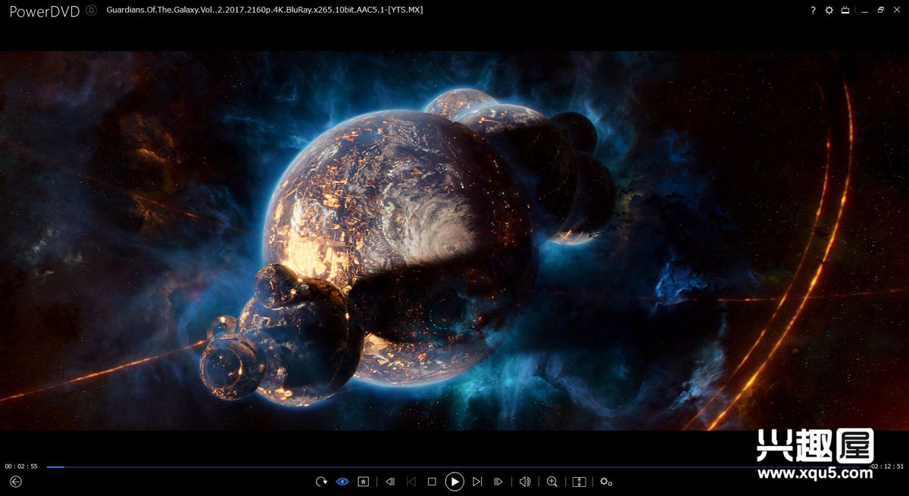Click the notification bell beside PowerDVD
Screen dimensions: 909x496
click(92, 11)
